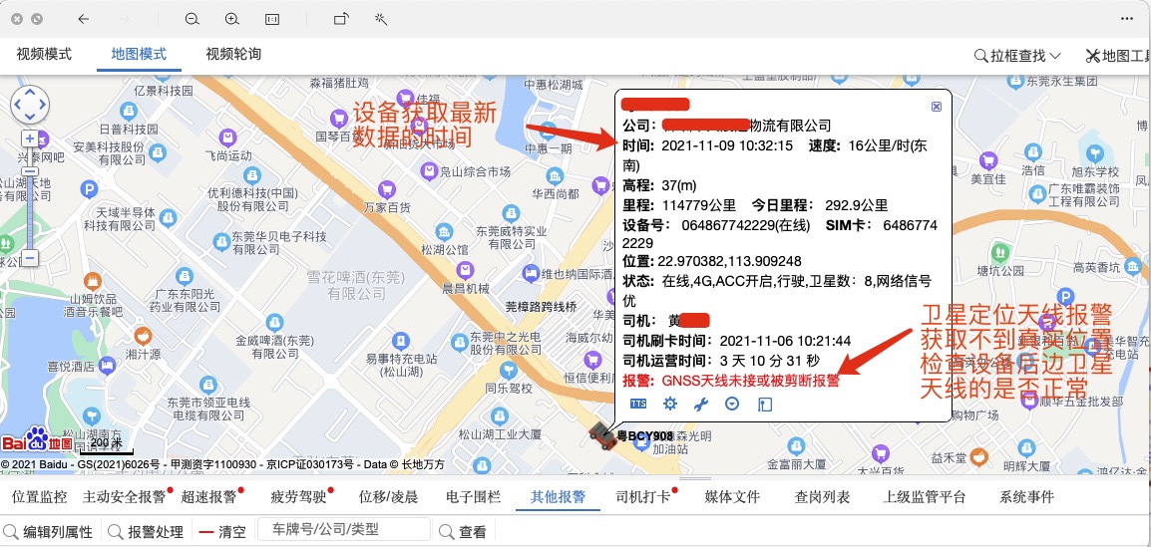1151x547 pixels.
Task: Click the map zoom level slider handle
Action: (29, 170)
